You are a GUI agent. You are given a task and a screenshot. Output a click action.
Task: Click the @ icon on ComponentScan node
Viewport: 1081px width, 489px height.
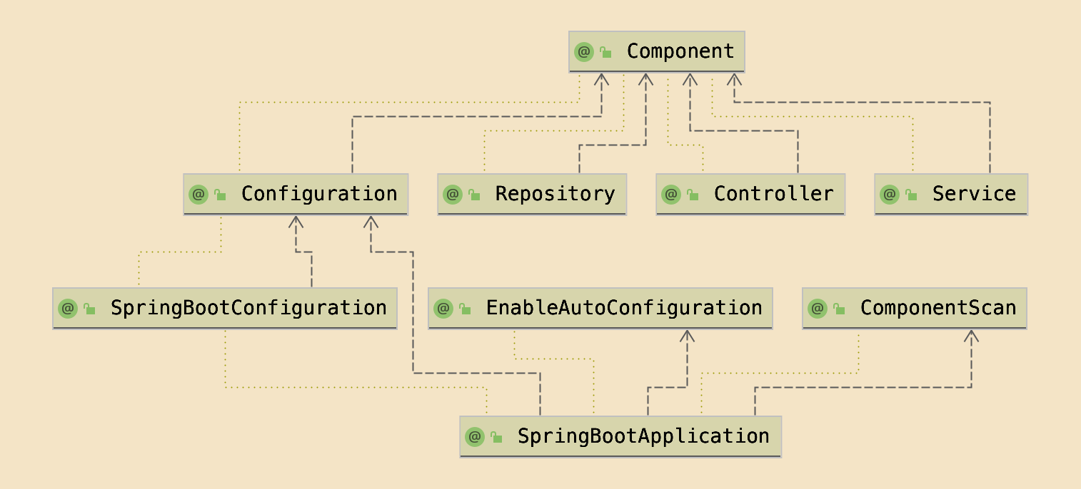coord(818,309)
